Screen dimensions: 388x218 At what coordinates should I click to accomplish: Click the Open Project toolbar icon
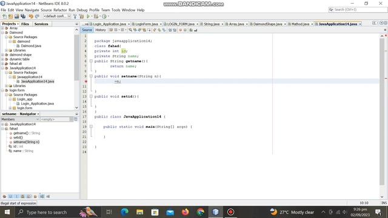(x=16, y=16)
